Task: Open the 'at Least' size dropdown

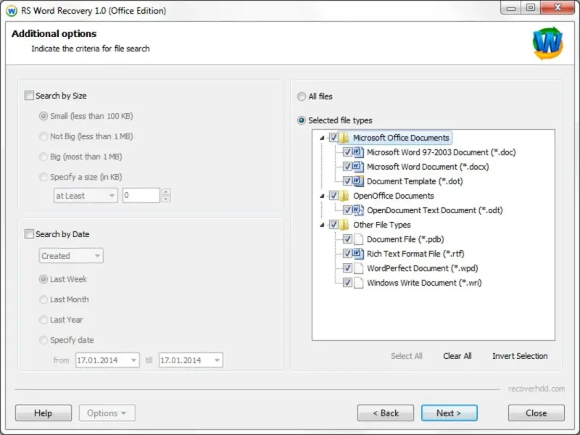Action: pyautogui.click(x=86, y=195)
